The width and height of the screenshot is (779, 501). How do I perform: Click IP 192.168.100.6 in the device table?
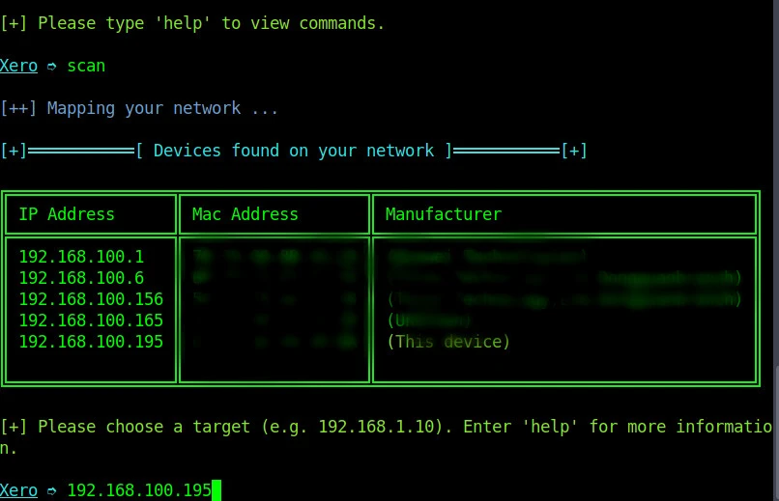[81, 278]
